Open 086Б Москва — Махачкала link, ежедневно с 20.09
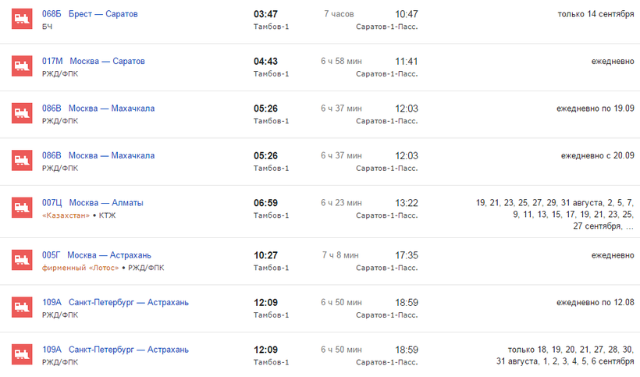Viewport: 640px width, 377px height. [98, 155]
